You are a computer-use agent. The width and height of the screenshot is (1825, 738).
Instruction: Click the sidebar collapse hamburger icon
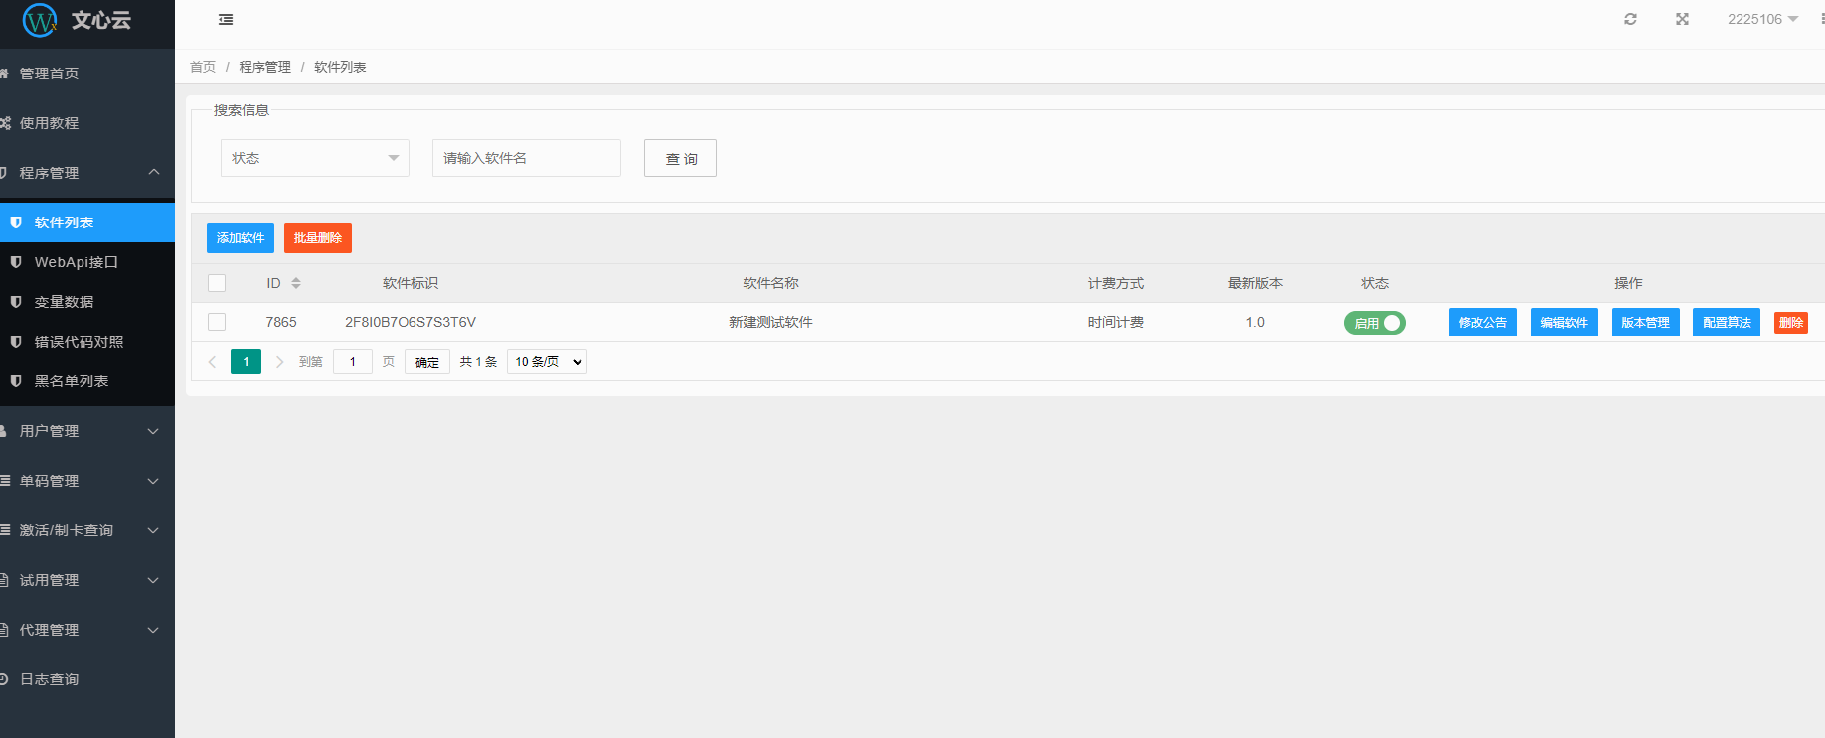click(x=226, y=20)
